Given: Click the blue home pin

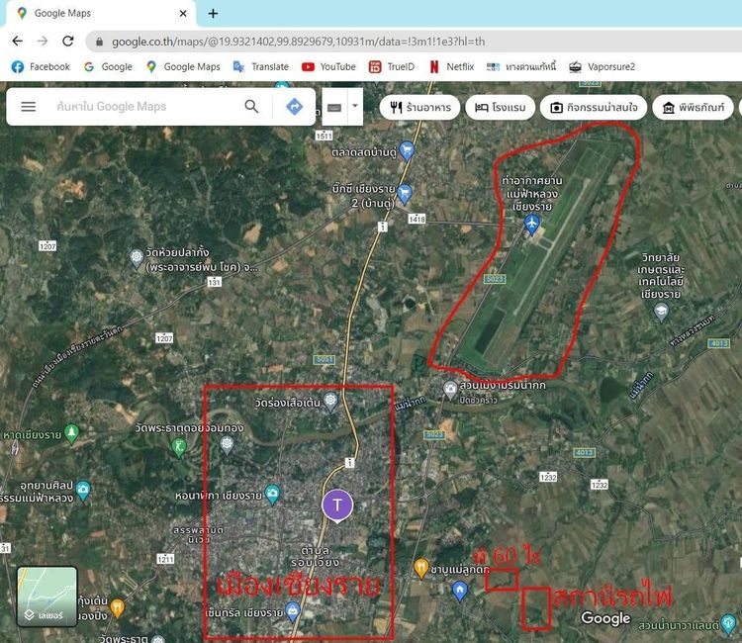Looking at the screenshot, I should pyautogui.click(x=460, y=591).
